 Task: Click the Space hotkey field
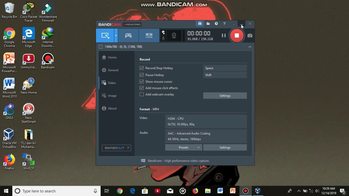coord(225,68)
